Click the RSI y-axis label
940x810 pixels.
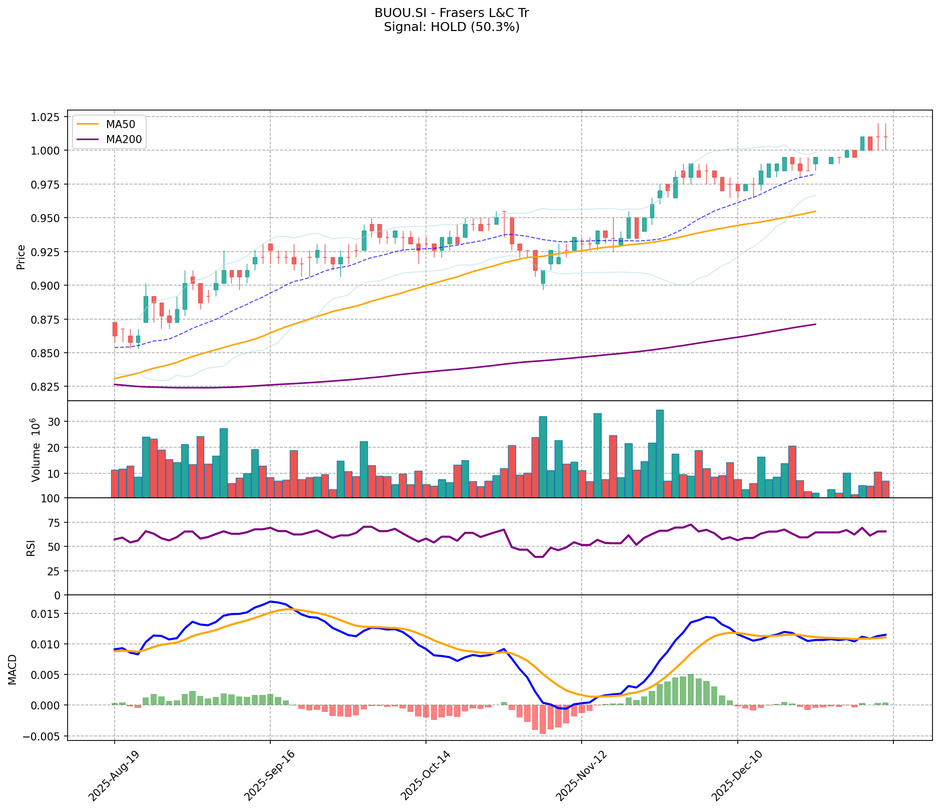tap(30, 547)
